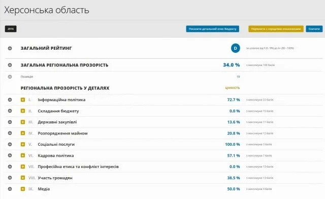This screenshot has height=199, width=325.
Task: Expand Професійна етика та конфлікт інтересів plus
Action: [x=23, y=167]
